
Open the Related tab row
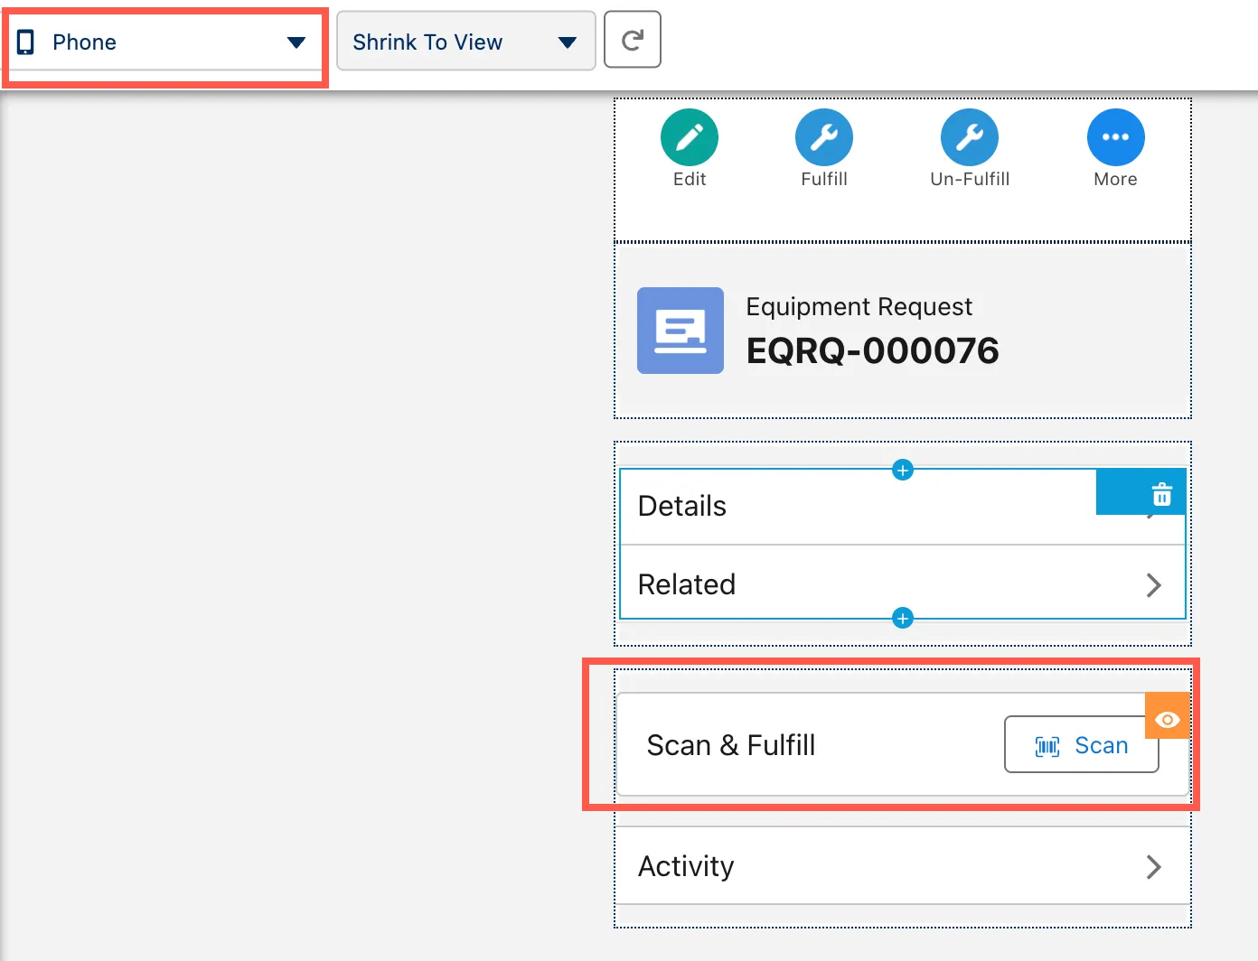(x=902, y=584)
